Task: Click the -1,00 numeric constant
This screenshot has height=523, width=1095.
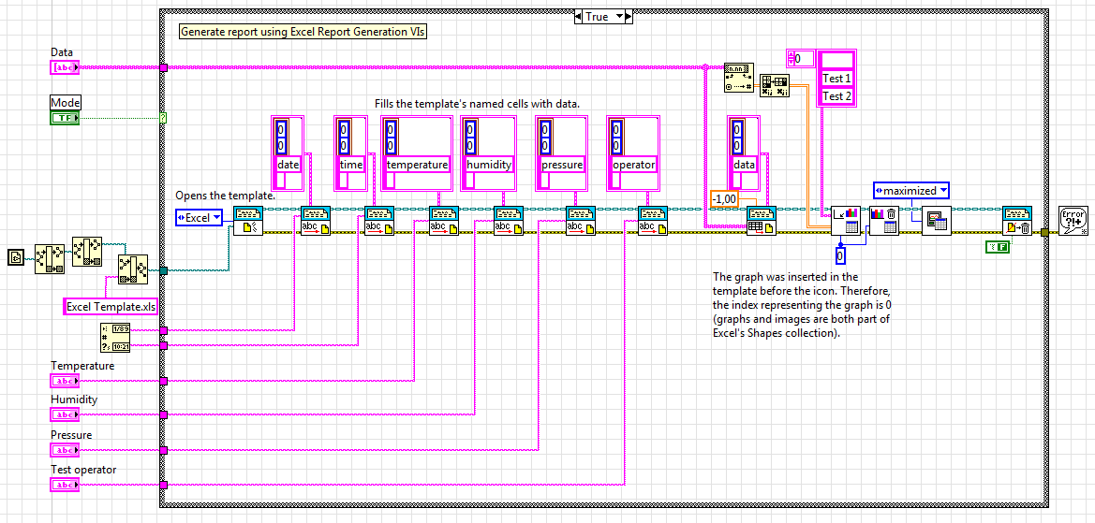Action: coord(725,199)
